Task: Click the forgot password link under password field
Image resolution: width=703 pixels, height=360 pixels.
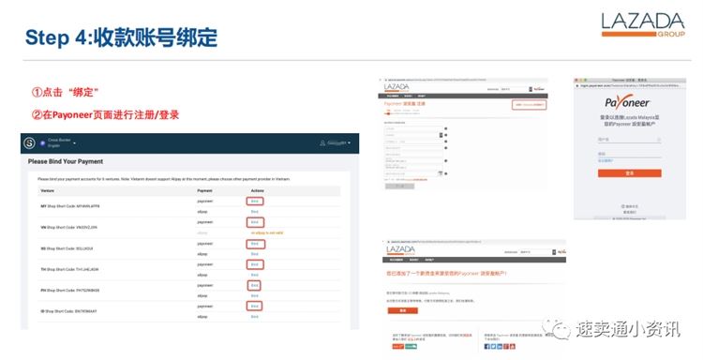Action: (x=606, y=160)
